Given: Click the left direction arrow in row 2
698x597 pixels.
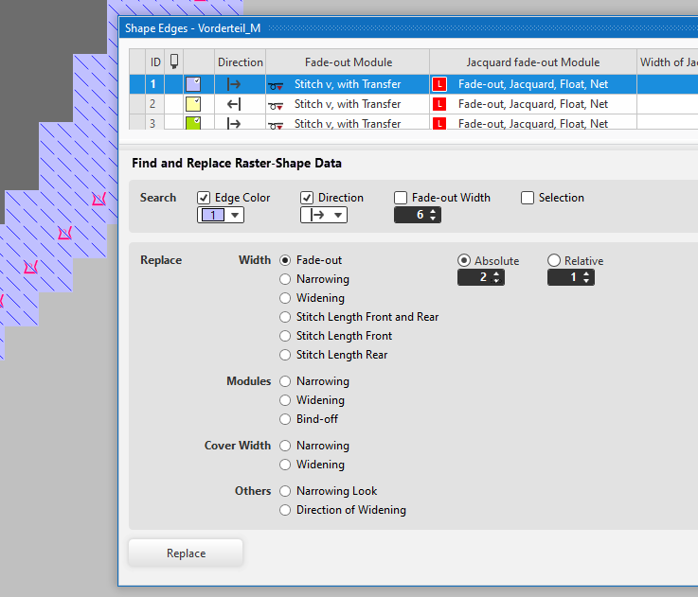Looking at the screenshot, I should [234, 104].
